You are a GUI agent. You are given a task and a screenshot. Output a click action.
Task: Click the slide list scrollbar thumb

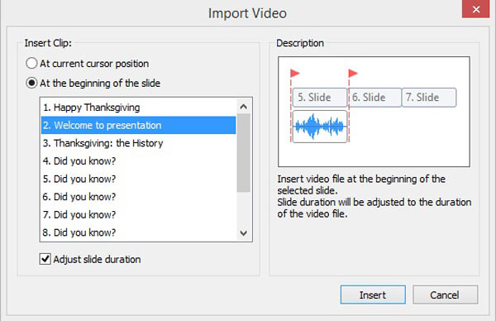tap(244, 153)
